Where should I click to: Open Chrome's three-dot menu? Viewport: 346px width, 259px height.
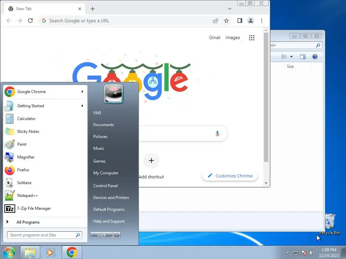tap(262, 21)
